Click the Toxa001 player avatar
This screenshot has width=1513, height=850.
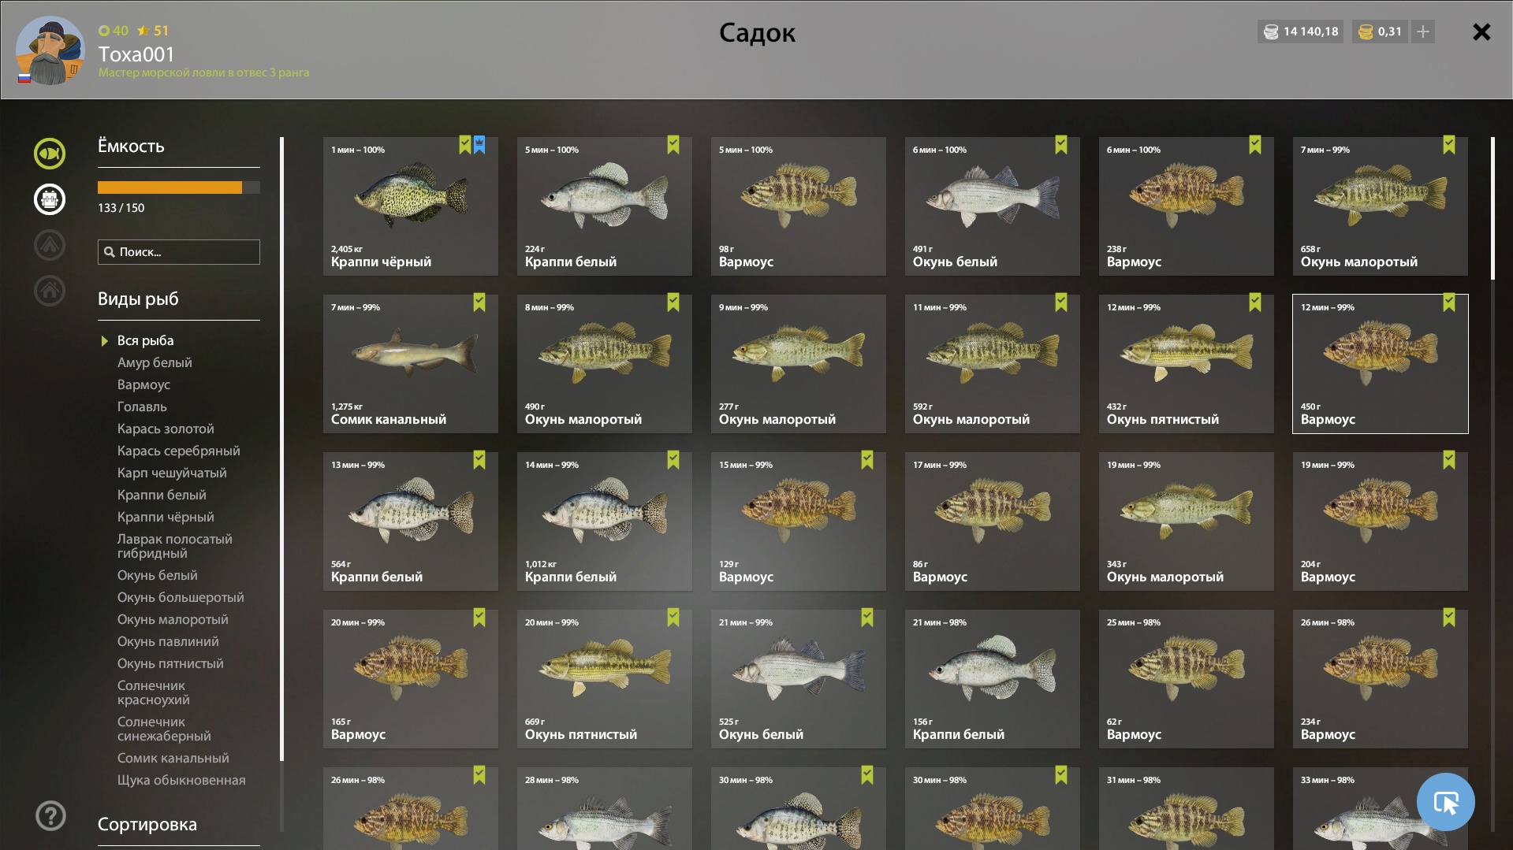[x=50, y=50]
